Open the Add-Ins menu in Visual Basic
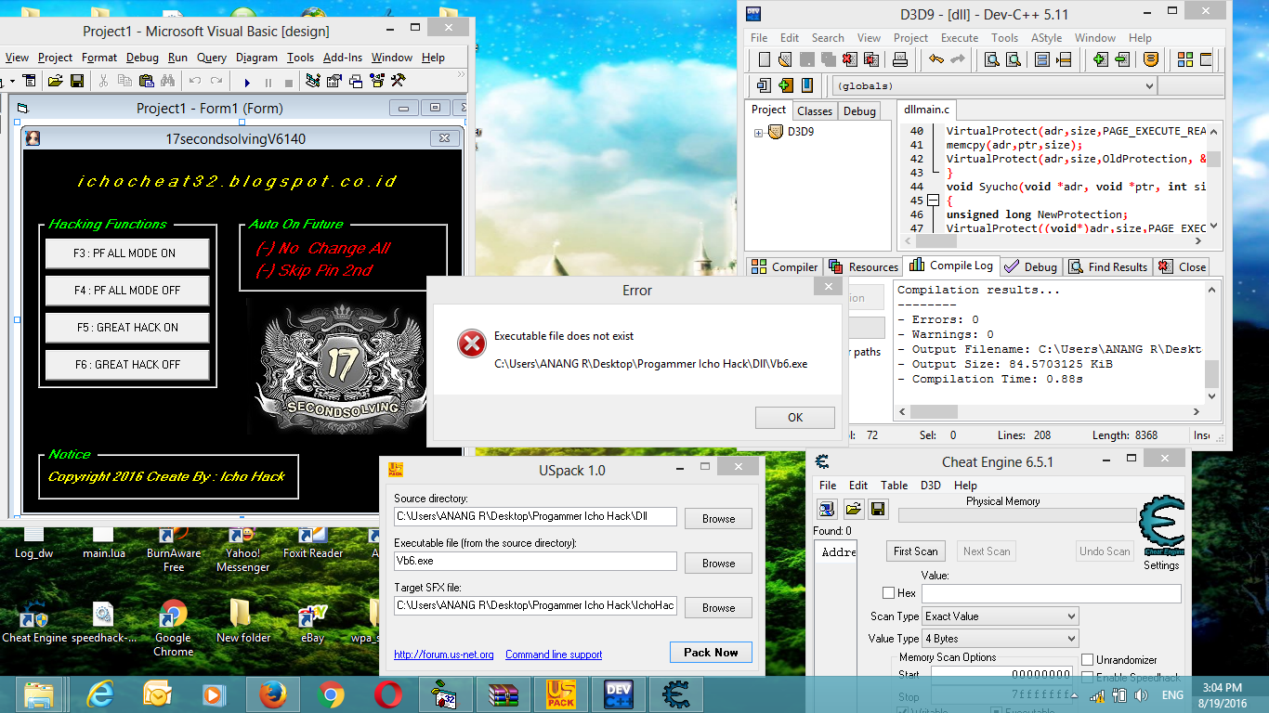The image size is (1269, 713). [343, 58]
